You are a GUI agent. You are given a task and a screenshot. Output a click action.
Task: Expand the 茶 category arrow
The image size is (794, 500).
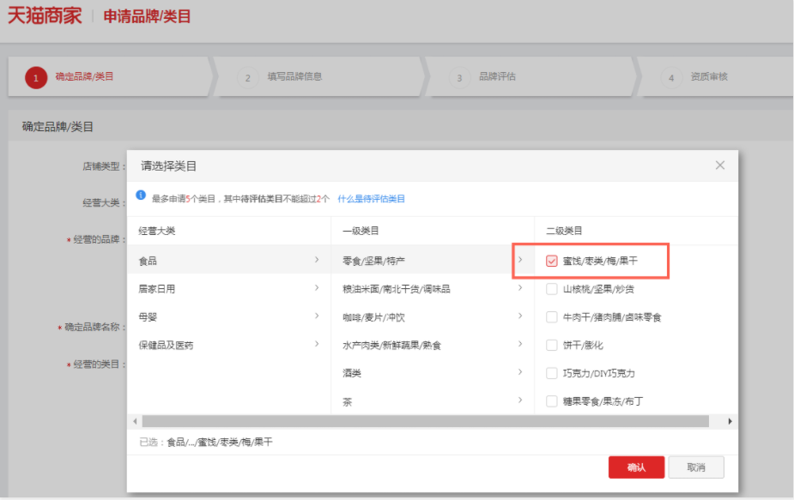(x=521, y=401)
